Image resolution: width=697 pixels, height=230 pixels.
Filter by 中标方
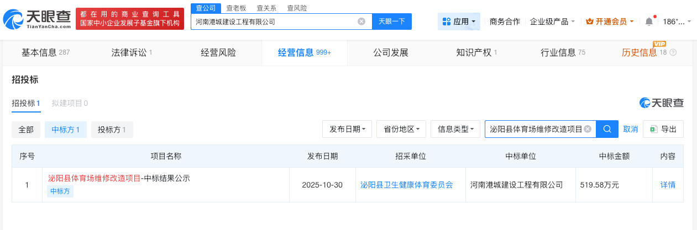click(66, 130)
